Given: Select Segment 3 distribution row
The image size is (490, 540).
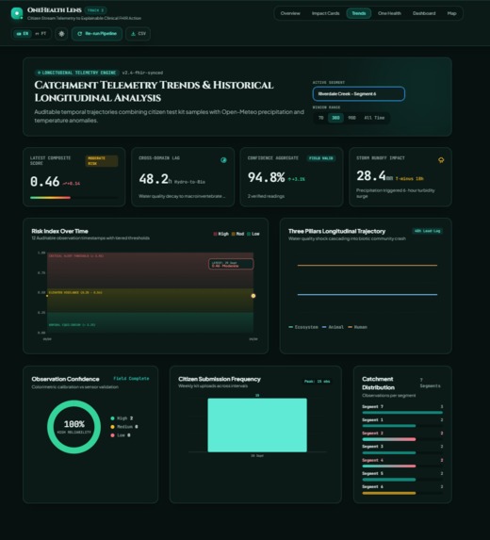Looking at the screenshot, I should [x=402, y=450].
